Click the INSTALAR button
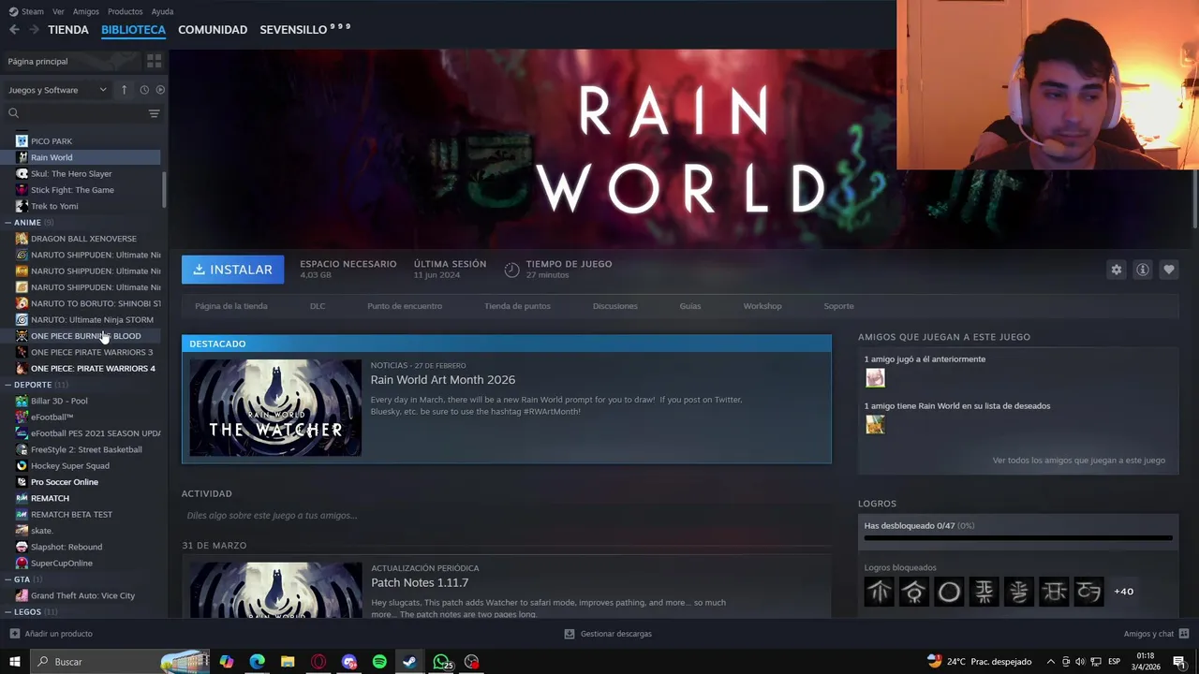 [232, 270]
